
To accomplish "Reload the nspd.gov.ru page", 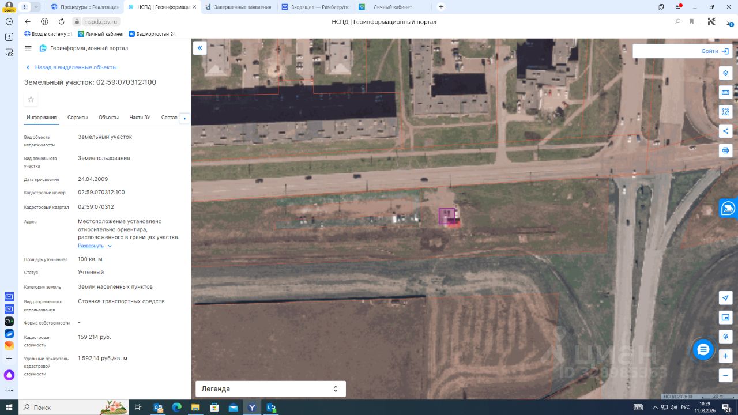I will click(x=61, y=21).
